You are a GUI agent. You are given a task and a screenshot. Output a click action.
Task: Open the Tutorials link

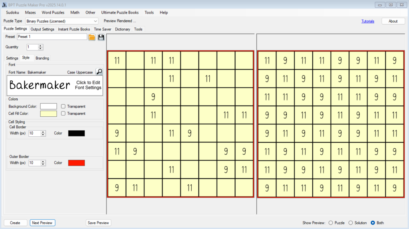click(367, 21)
